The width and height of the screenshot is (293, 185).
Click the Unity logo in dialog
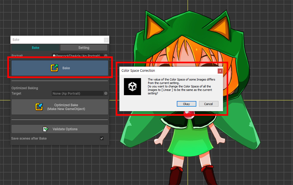(x=132, y=87)
